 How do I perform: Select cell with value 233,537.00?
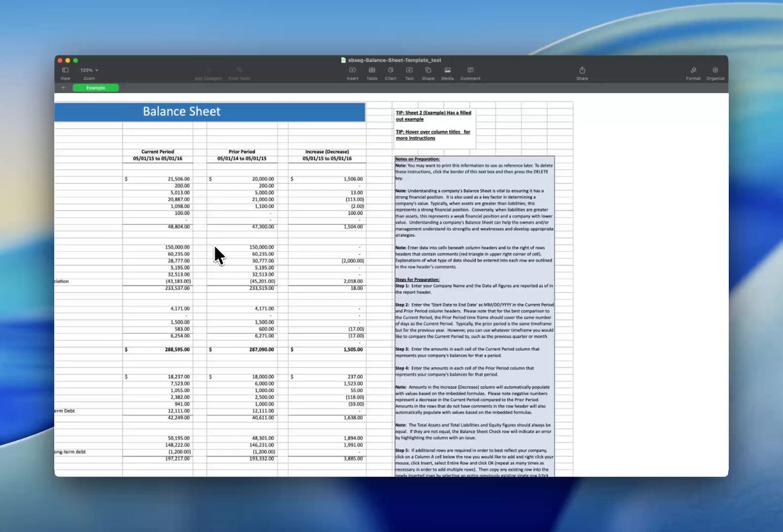point(177,288)
